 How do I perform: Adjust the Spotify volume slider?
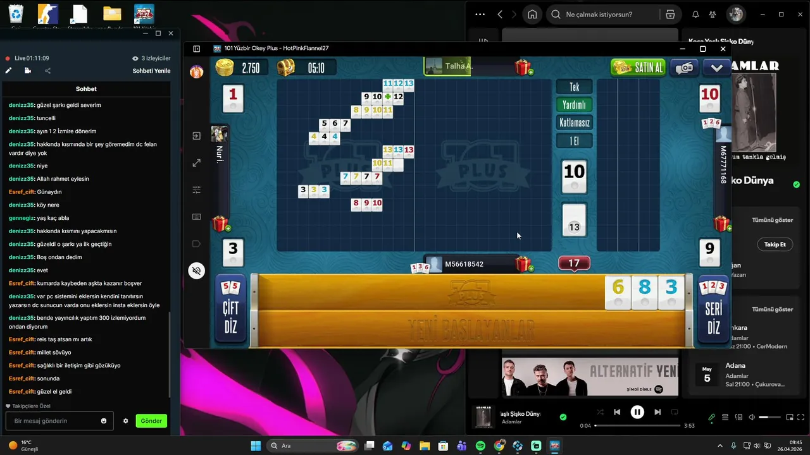click(x=769, y=417)
